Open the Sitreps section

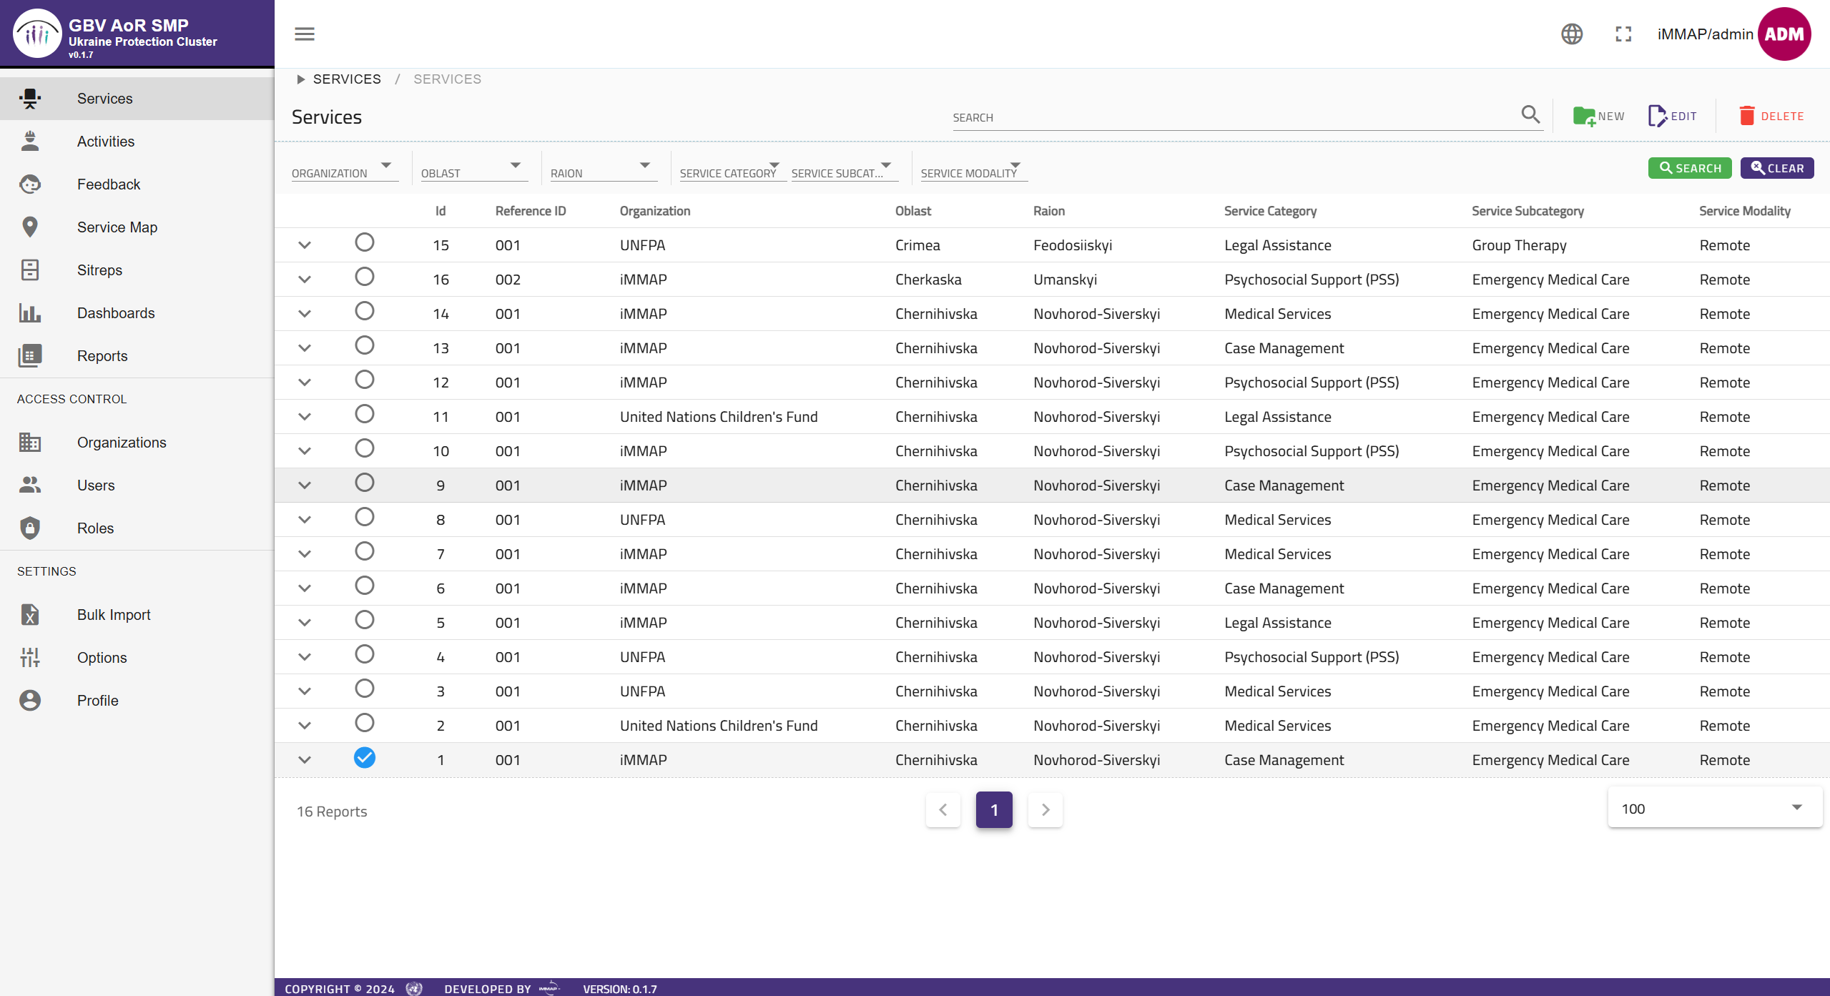99,270
